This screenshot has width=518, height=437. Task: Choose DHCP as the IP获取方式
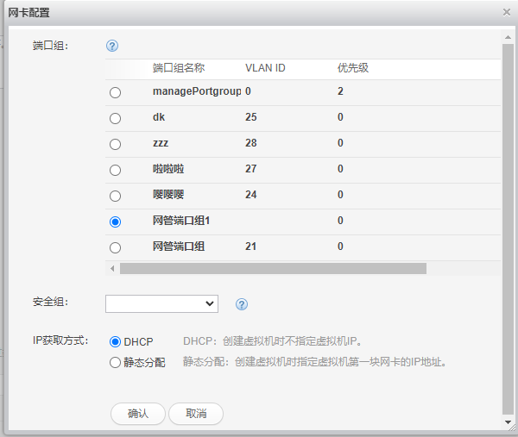[115, 342]
